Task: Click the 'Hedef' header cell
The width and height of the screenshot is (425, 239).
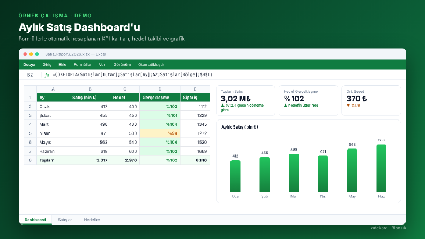Action: (x=125, y=98)
